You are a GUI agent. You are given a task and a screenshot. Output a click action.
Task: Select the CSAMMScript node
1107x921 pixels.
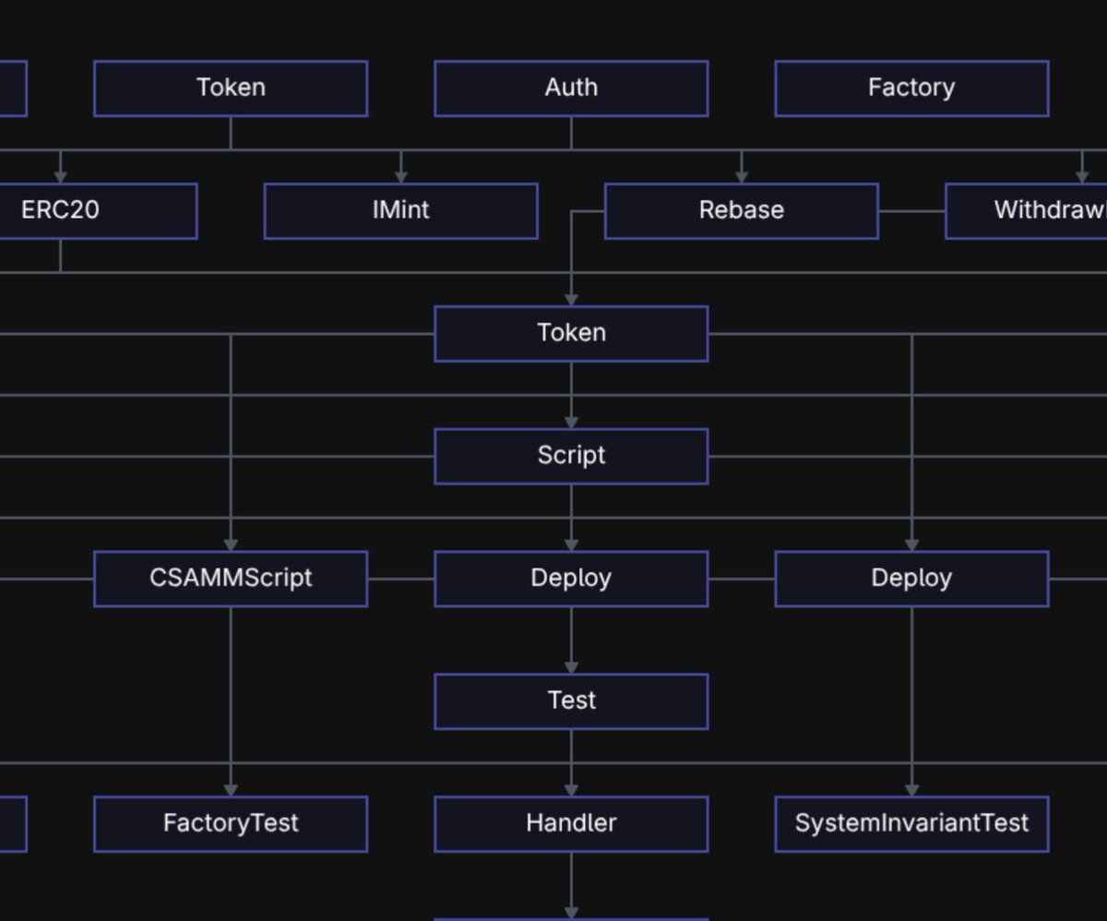pyautogui.click(x=231, y=580)
